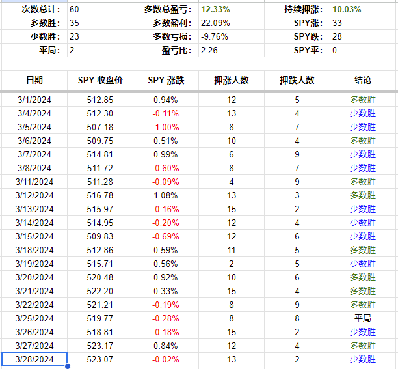Select the 押涨人数 cell for 3/19/2024
Screen dimensions: 398x369
click(232, 264)
